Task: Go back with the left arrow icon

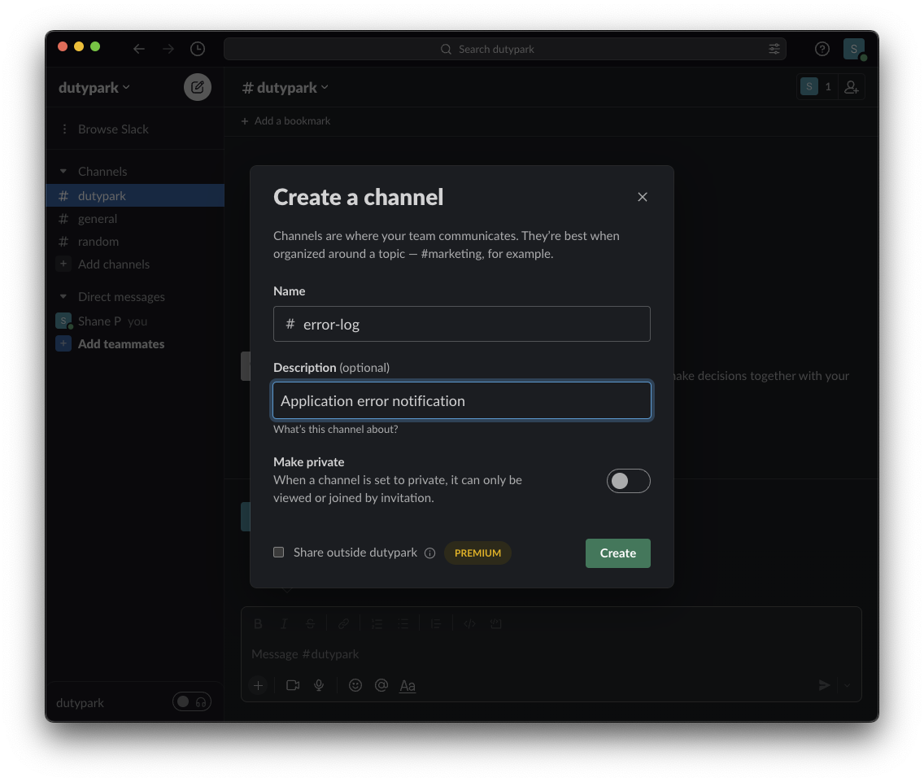Action: click(x=139, y=49)
